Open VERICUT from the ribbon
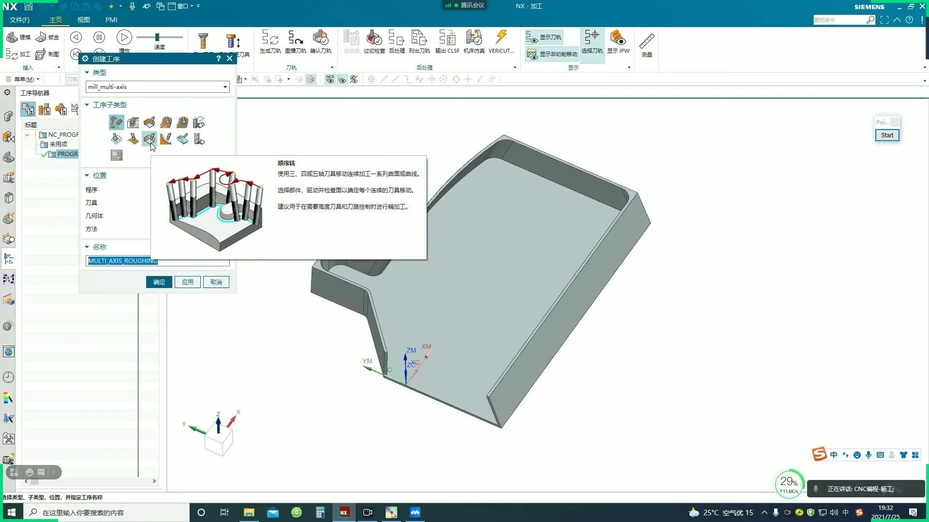The width and height of the screenshot is (929, 522). (501, 38)
